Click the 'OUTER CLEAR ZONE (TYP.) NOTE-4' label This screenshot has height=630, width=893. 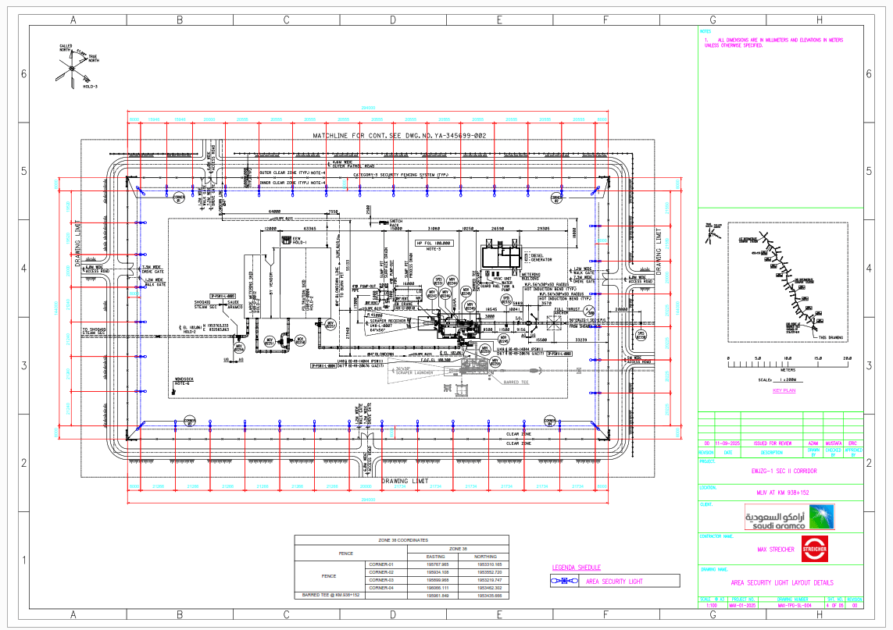pyautogui.click(x=292, y=173)
